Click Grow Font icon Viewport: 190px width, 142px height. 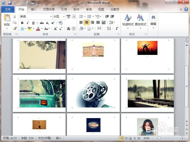pos(55,29)
